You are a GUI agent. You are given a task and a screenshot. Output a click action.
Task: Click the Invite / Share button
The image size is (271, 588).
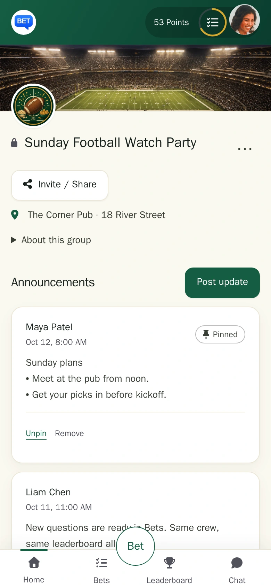click(60, 185)
